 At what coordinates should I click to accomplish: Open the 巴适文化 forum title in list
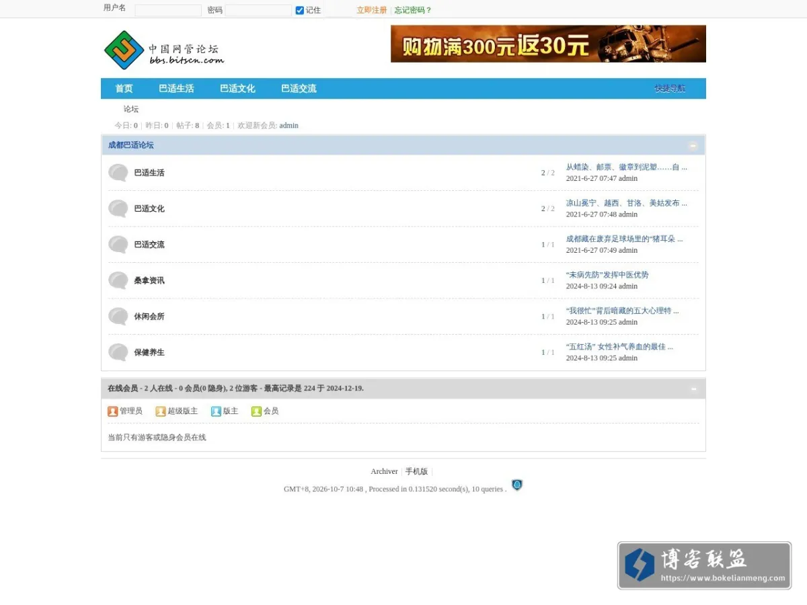coord(149,208)
